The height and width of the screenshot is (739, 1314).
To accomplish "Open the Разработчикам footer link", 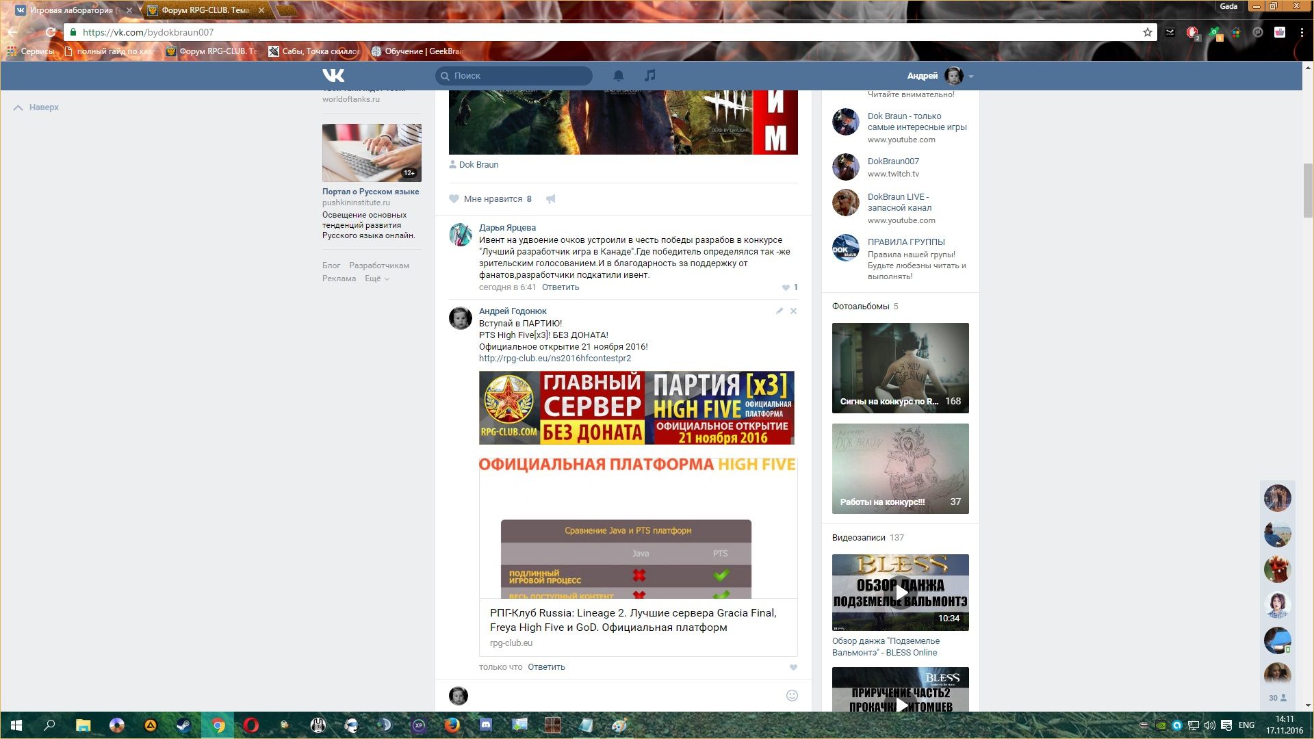I will point(379,265).
